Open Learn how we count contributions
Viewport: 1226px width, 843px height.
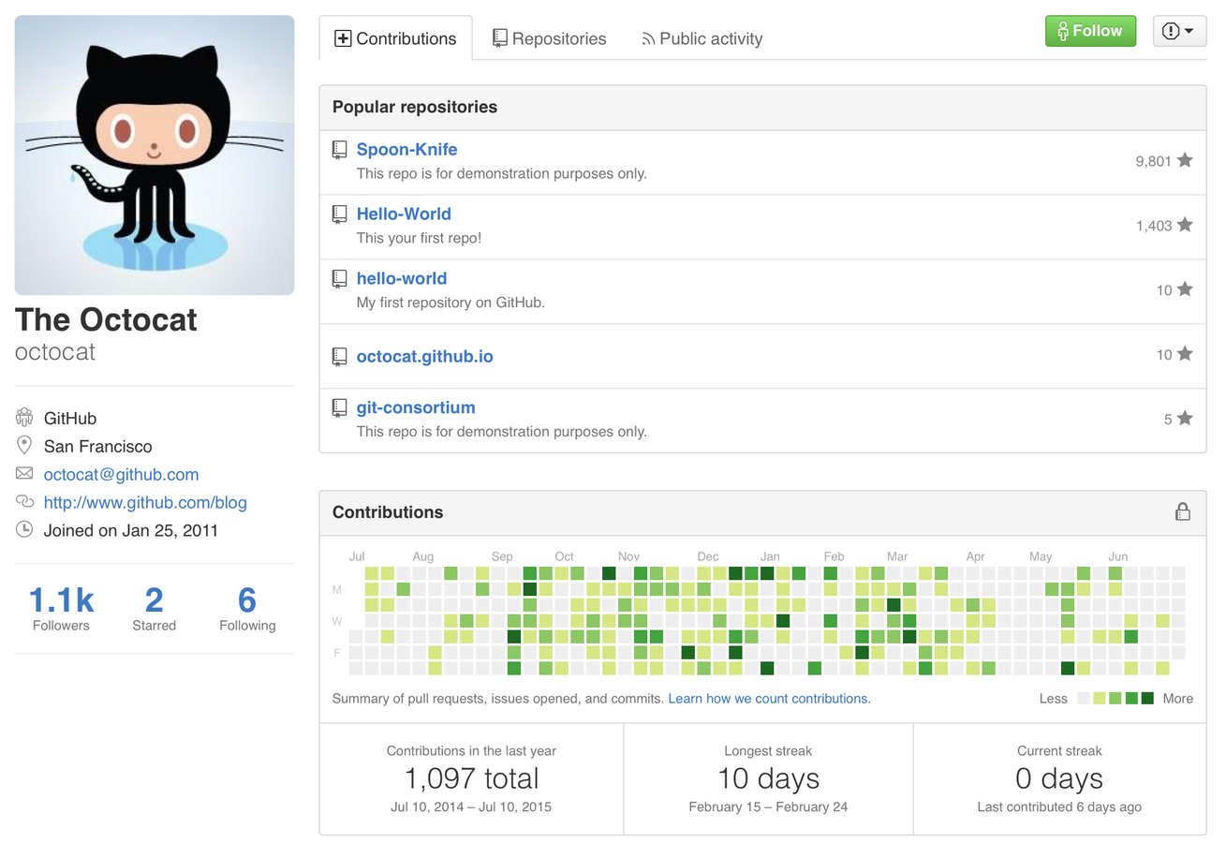[x=769, y=699]
